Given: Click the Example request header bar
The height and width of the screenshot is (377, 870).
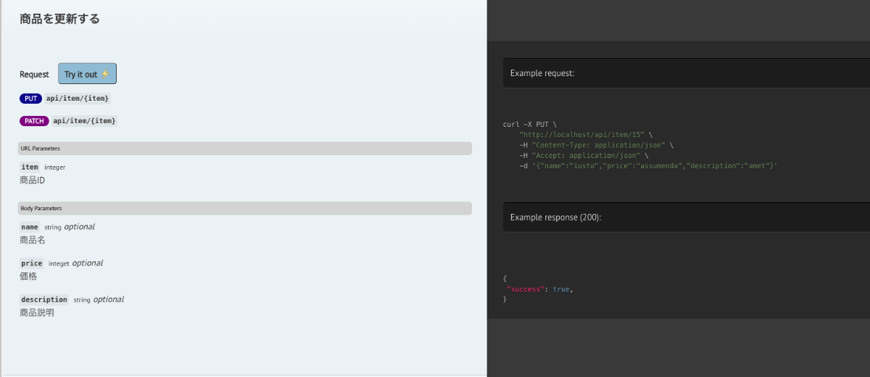Looking at the screenshot, I should coord(687,73).
